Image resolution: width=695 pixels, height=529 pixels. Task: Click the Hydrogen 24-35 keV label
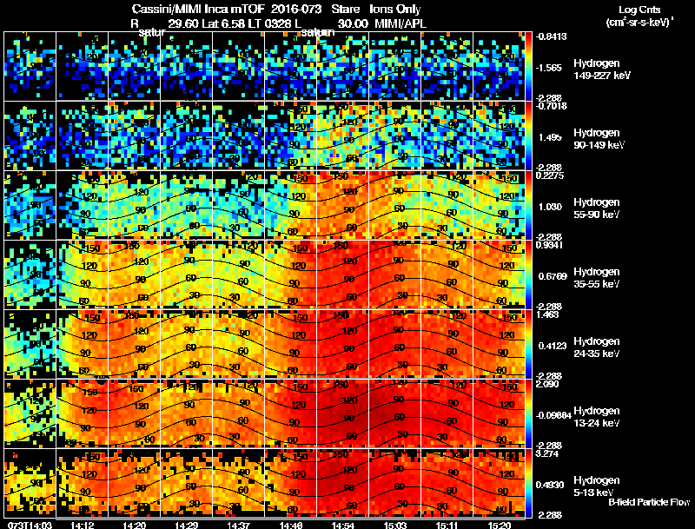tap(597, 347)
